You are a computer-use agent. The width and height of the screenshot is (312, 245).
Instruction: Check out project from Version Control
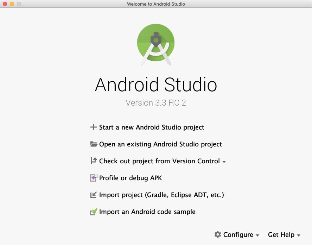[x=158, y=161]
